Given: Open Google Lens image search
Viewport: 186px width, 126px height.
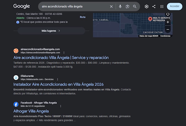Looking at the screenshot, I should [127, 7].
